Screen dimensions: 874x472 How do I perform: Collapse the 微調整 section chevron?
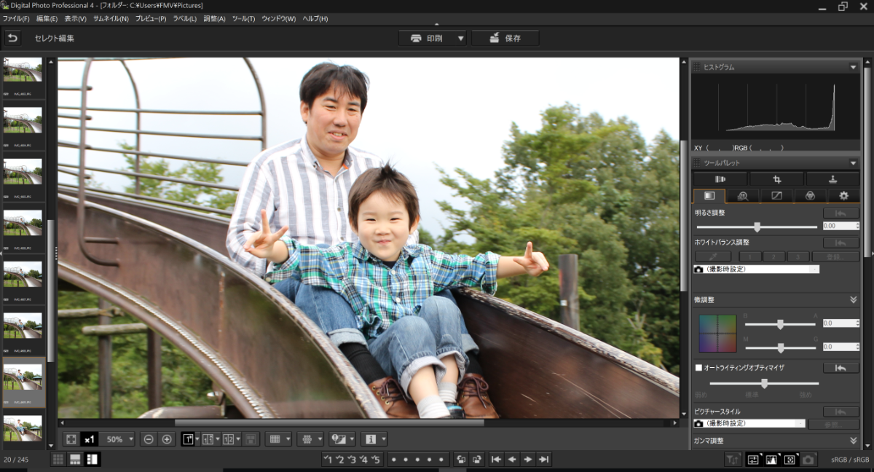pyautogui.click(x=853, y=300)
